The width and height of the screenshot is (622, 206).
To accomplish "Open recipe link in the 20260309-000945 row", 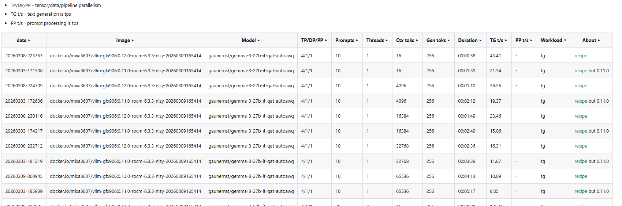I will coord(581,176).
